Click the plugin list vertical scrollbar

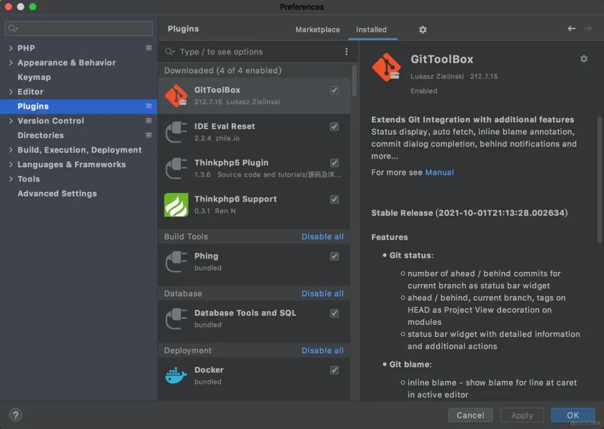[354, 81]
